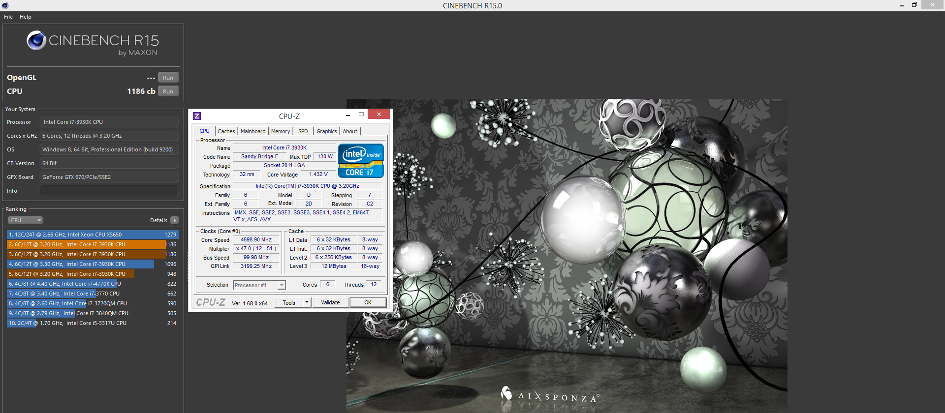Image resolution: width=945 pixels, height=413 pixels.
Task: Click the Specification field i7-3930K @ 3.20GHz
Action: pyautogui.click(x=308, y=186)
